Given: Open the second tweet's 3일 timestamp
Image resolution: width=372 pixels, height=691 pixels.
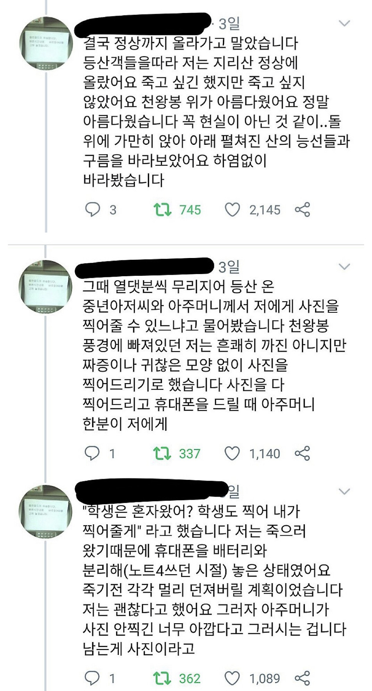Looking at the screenshot, I should (x=229, y=267).
